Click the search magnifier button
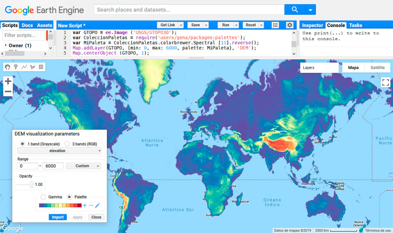 click(295, 10)
